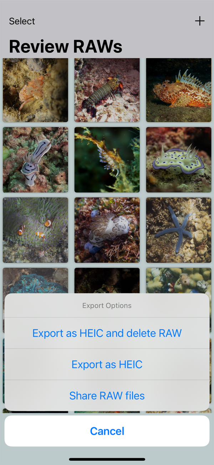Choose Export as HEIC option
The image size is (214, 465).
pyautogui.click(x=107, y=364)
